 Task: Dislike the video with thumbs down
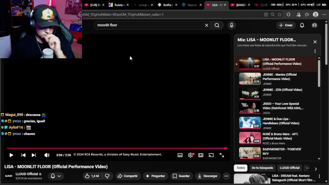tap(107, 176)
